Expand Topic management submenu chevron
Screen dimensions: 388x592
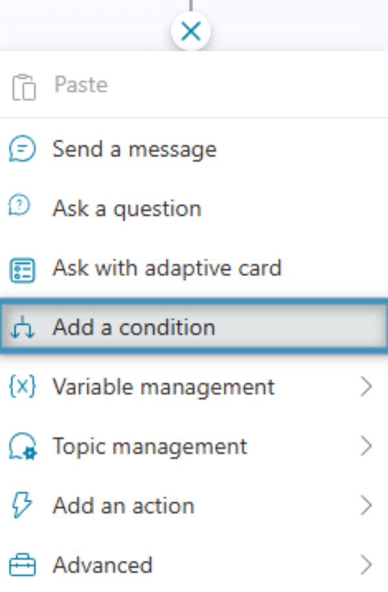(x=366, y=446)
